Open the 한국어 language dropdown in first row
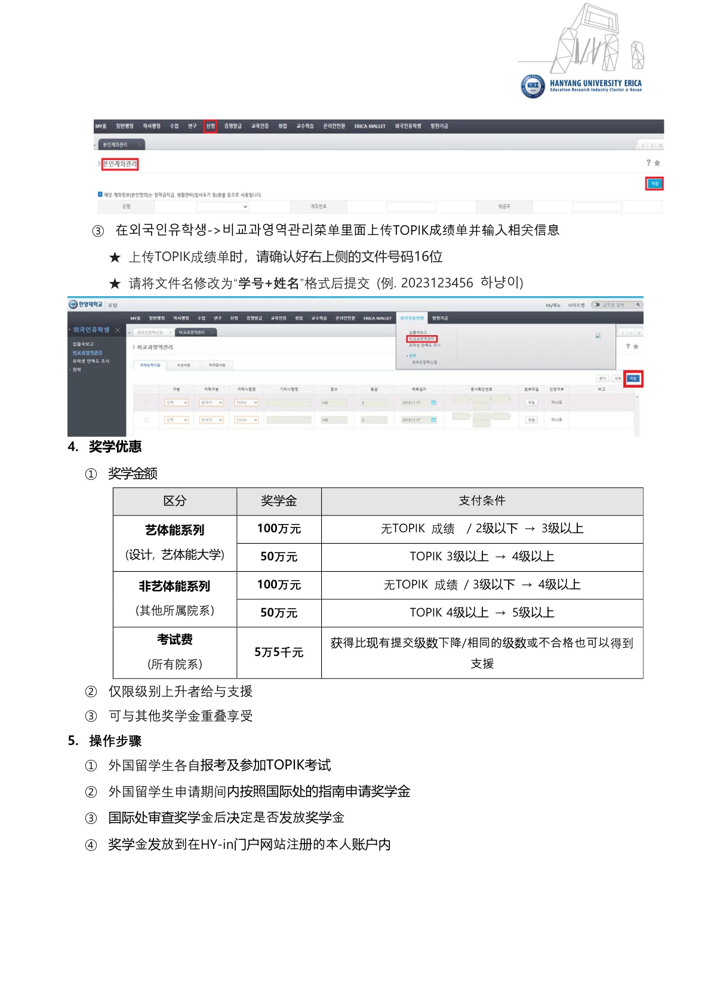711x1006 pixels. tap(212, 403)
